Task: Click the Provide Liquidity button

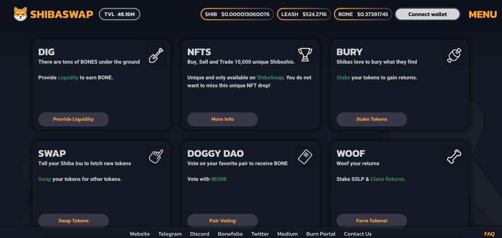Action: click(x=74, y=119)
